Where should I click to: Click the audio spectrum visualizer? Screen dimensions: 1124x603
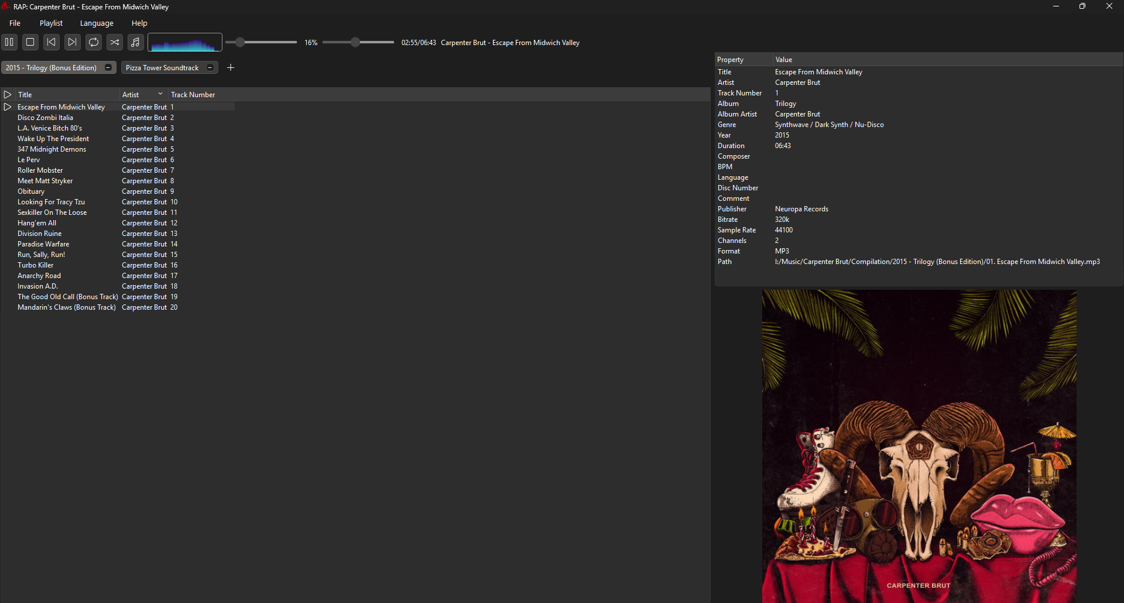point(185,43)
